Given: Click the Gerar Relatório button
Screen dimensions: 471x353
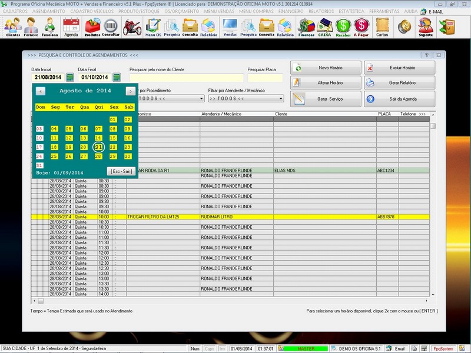Looking at the screenshot, I should click(399, 83).
